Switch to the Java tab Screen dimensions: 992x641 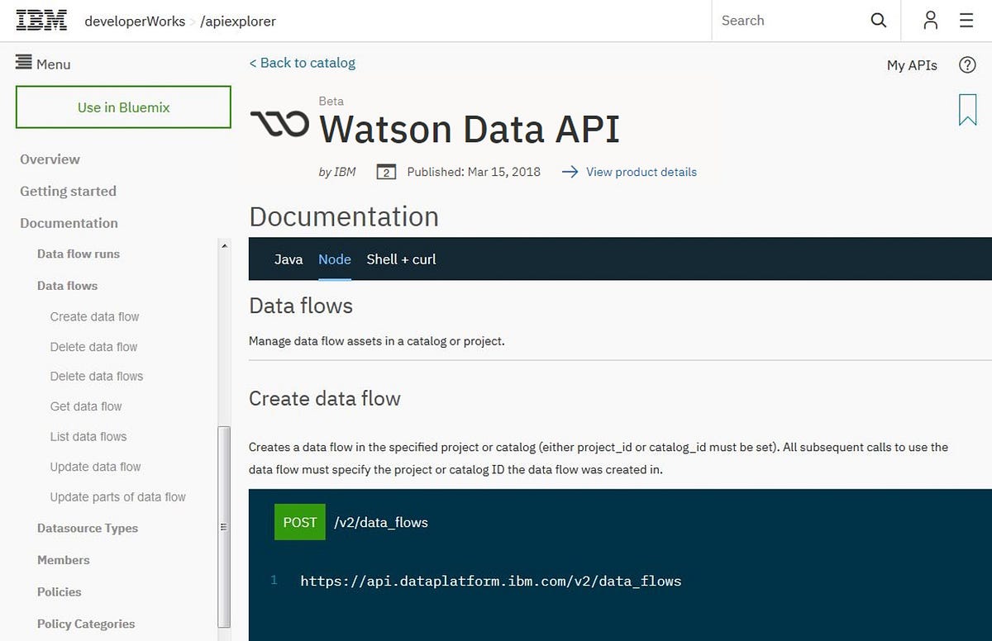click(289, 259)
